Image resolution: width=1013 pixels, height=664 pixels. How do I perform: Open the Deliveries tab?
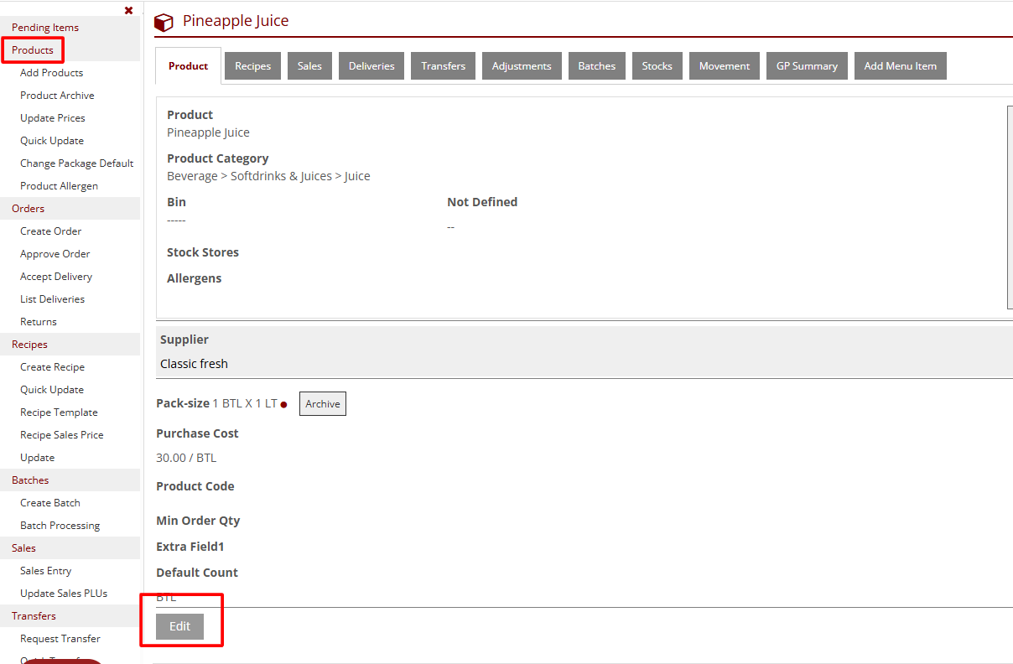371,66
